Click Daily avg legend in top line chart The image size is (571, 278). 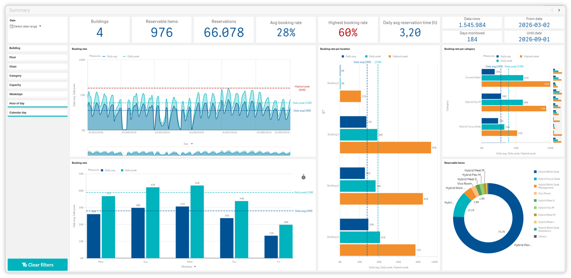click(110, 56)
